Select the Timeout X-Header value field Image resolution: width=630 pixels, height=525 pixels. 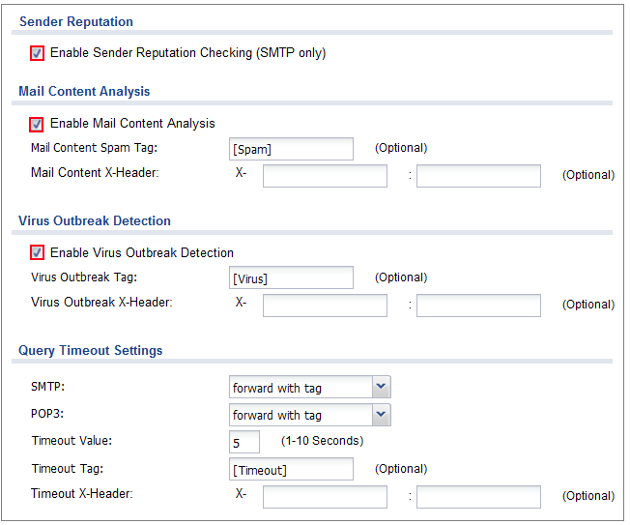point(478,496)
